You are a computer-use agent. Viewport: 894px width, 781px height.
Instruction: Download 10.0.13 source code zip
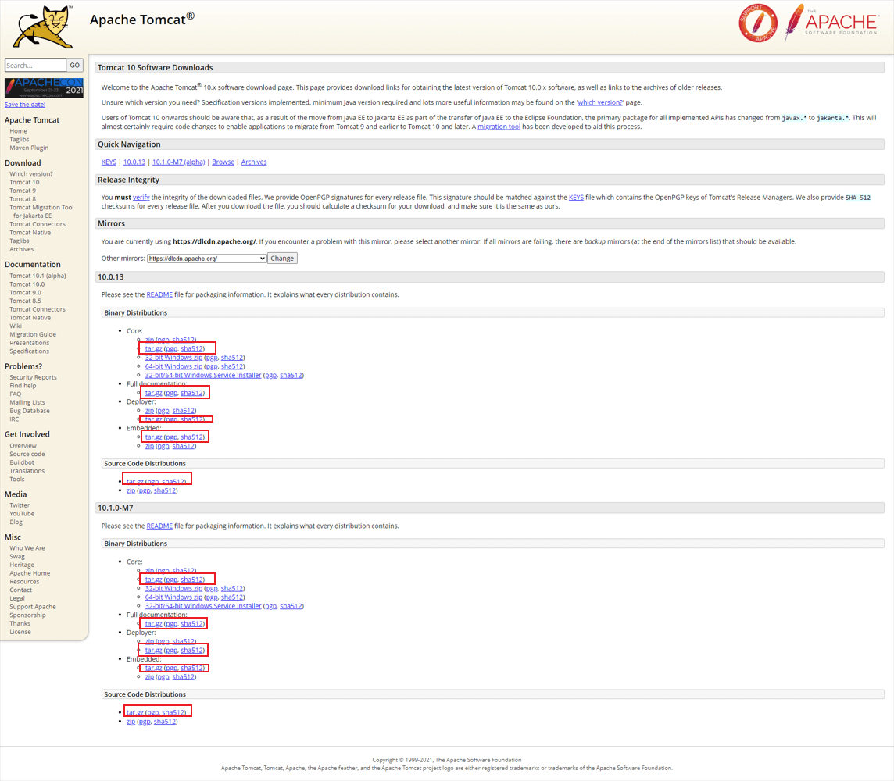[x=131, y=490]
